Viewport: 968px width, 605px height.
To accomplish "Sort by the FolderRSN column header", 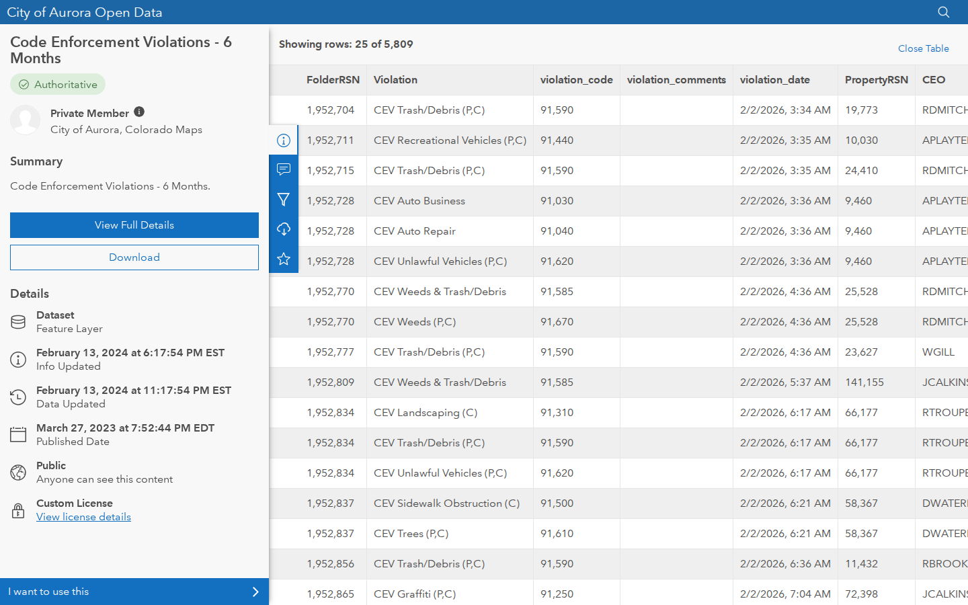I will click(x=333, y=79).
